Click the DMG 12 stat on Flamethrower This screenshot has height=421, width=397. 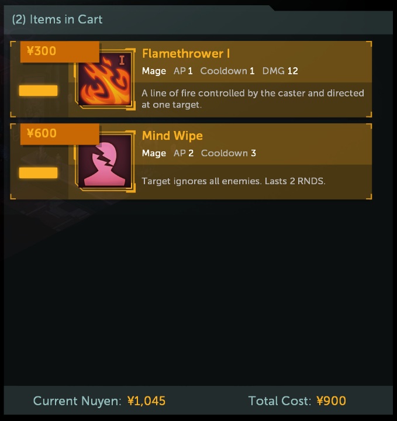pos(280,71)
